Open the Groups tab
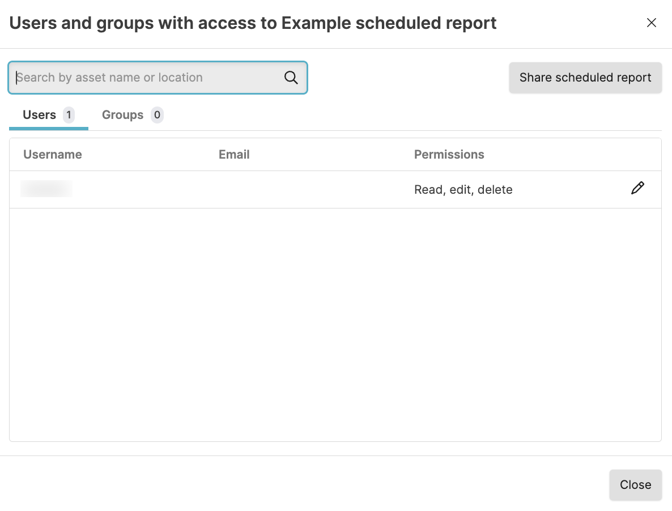The height and width of the screenshot is (511, 672). (122, 115)
